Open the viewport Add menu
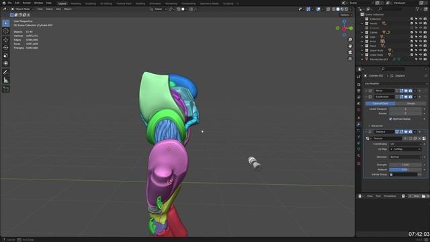 (x=58, y=9)
